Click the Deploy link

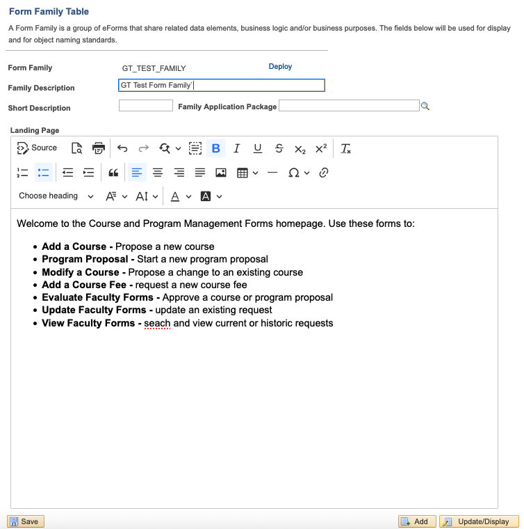pyautogui.click(x=280, y=66)
